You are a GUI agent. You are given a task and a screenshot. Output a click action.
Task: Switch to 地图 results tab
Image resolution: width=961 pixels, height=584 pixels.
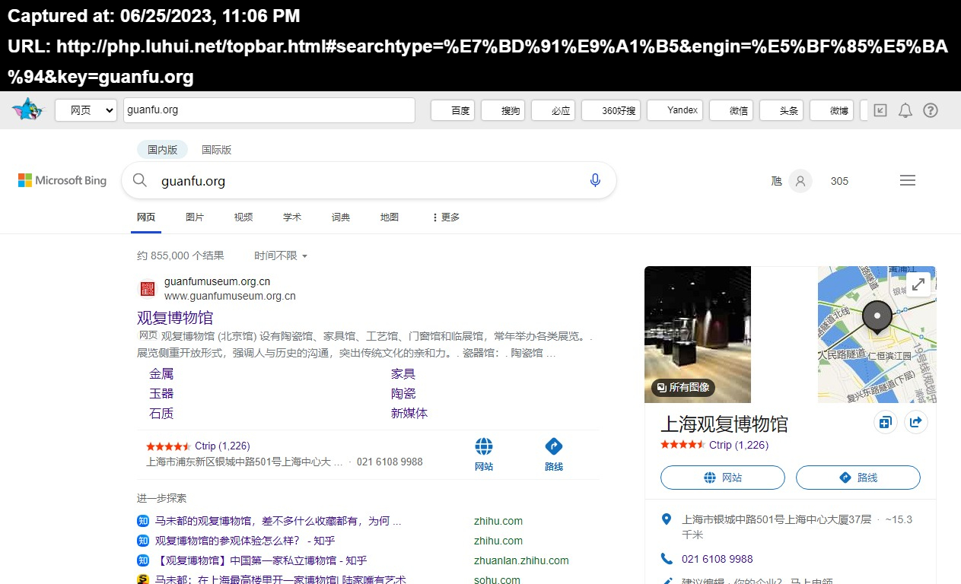click(390, 217)
